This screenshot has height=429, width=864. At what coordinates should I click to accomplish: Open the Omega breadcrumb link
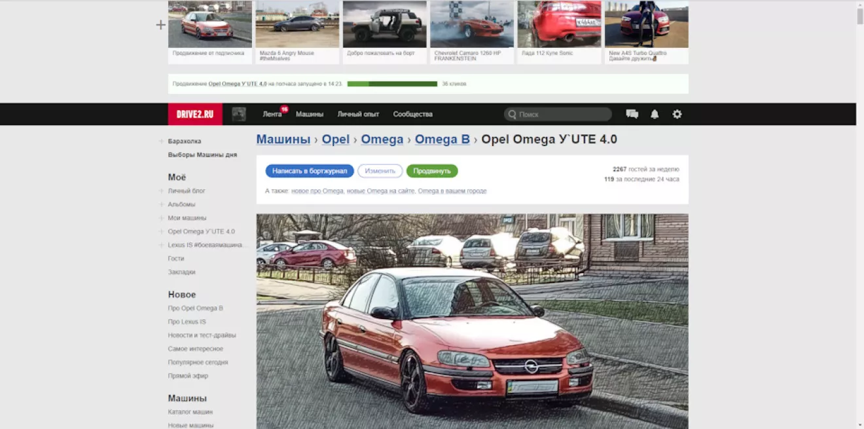[x=382, y=140]
